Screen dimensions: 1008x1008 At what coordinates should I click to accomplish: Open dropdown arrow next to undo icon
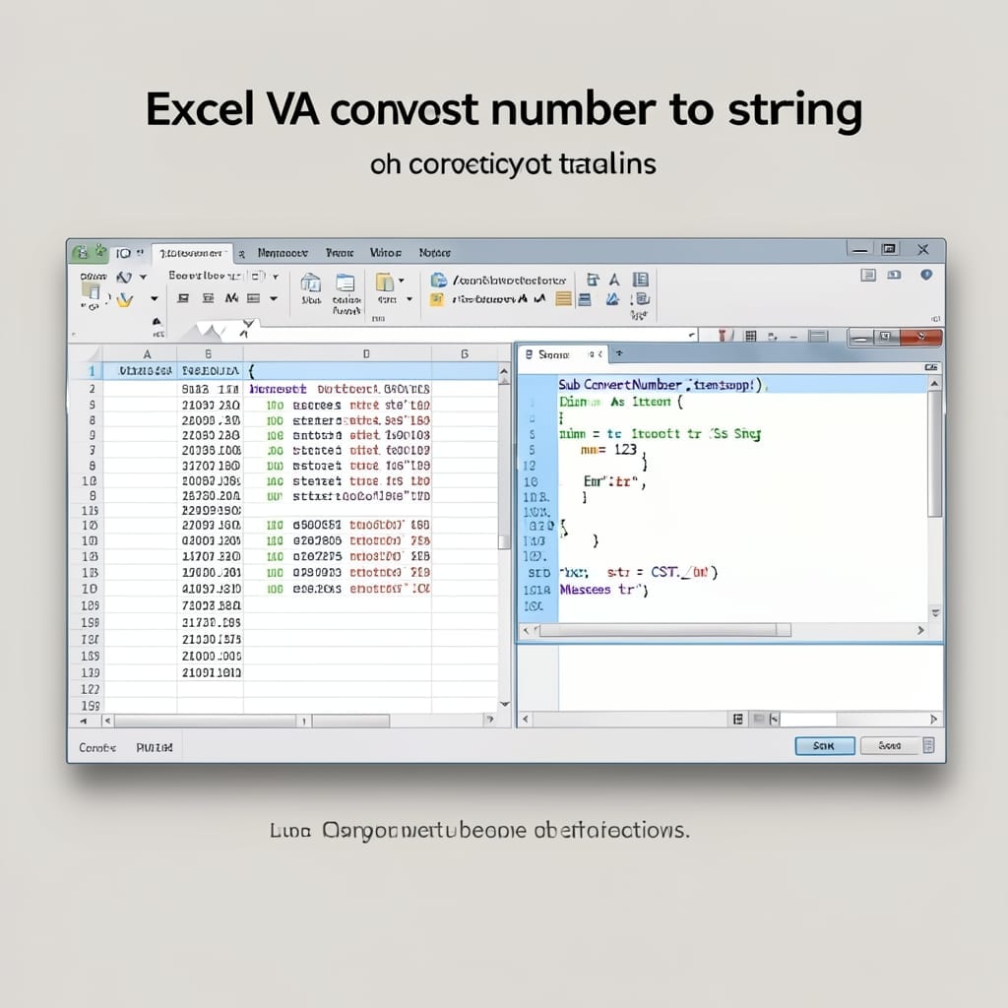click(143, 277)
